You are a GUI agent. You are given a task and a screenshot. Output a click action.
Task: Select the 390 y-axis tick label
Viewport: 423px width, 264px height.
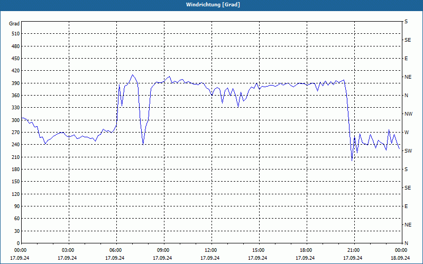coord(16,83)
